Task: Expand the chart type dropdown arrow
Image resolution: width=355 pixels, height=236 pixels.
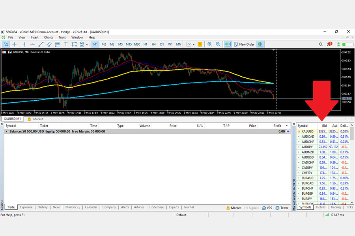Action: (194, 44)
